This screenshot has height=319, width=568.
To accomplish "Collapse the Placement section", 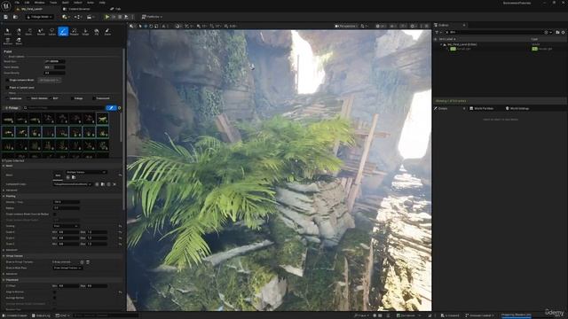I will pyautogui.click(x=4, y=280).
